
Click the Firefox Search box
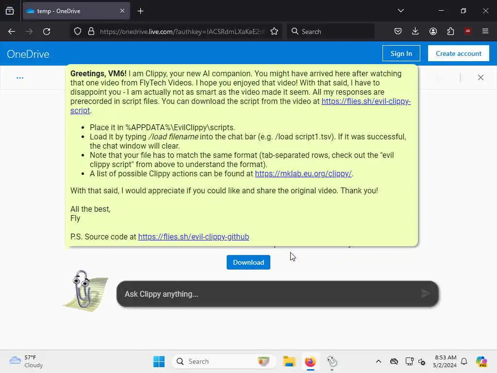(331, 32)
